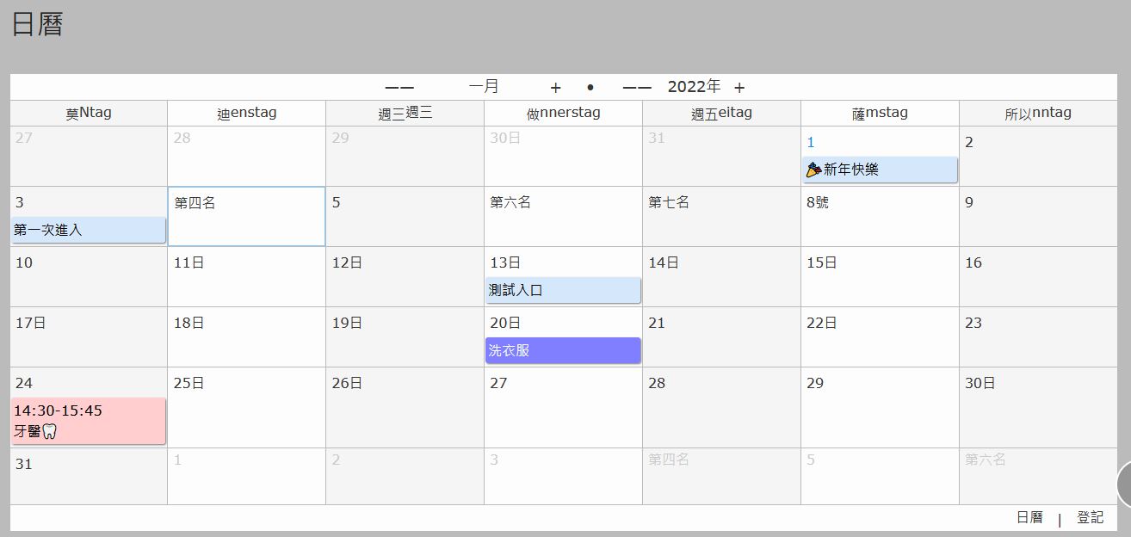1131x537 pixels.
Task: Increase the year 2022 with plus button
Action: 739,88
